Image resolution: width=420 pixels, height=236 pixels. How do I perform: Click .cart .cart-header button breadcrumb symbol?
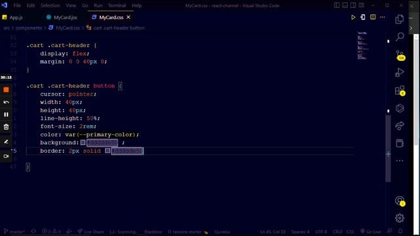point(119,28)
